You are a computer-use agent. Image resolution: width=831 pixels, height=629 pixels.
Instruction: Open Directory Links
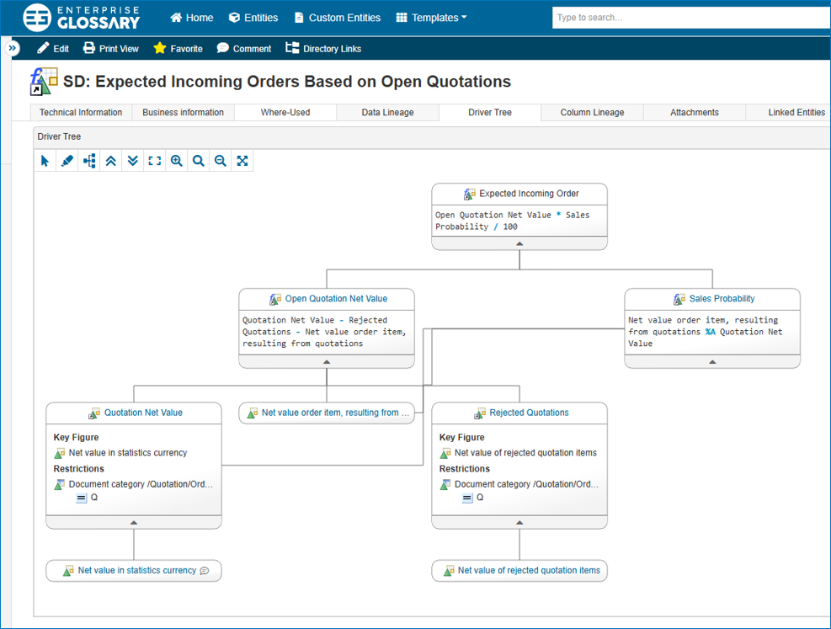[x=323, y=48]
